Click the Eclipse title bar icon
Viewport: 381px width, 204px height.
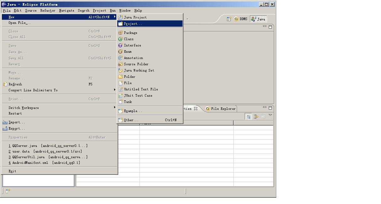4,4
